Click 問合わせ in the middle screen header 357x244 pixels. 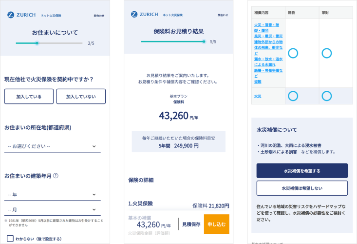223,15
